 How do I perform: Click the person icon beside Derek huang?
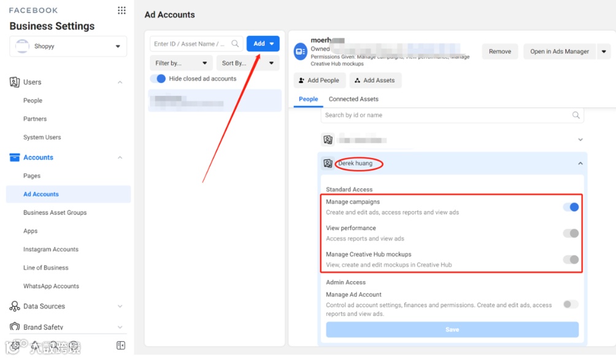(x=328, y=163)
